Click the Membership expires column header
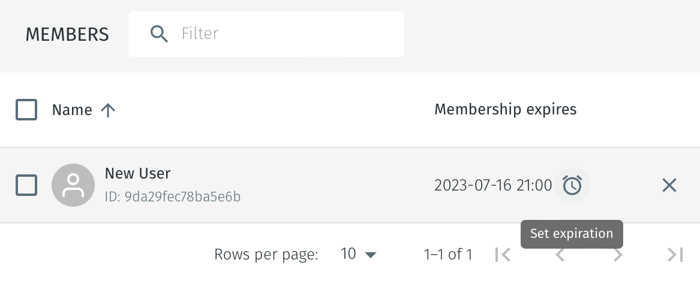 click(505, 110)
